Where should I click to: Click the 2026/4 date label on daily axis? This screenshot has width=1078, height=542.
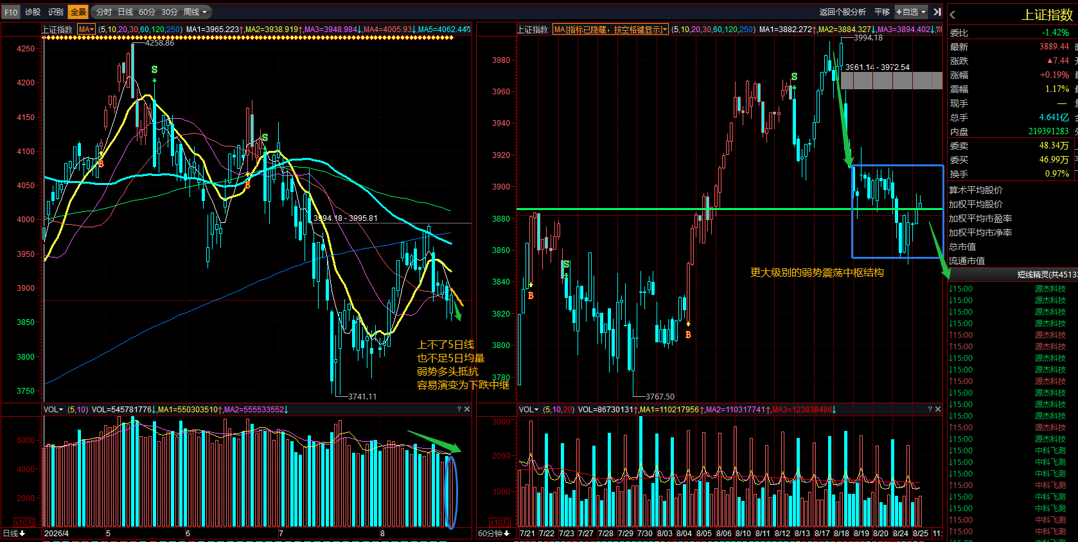pos(57,534)
